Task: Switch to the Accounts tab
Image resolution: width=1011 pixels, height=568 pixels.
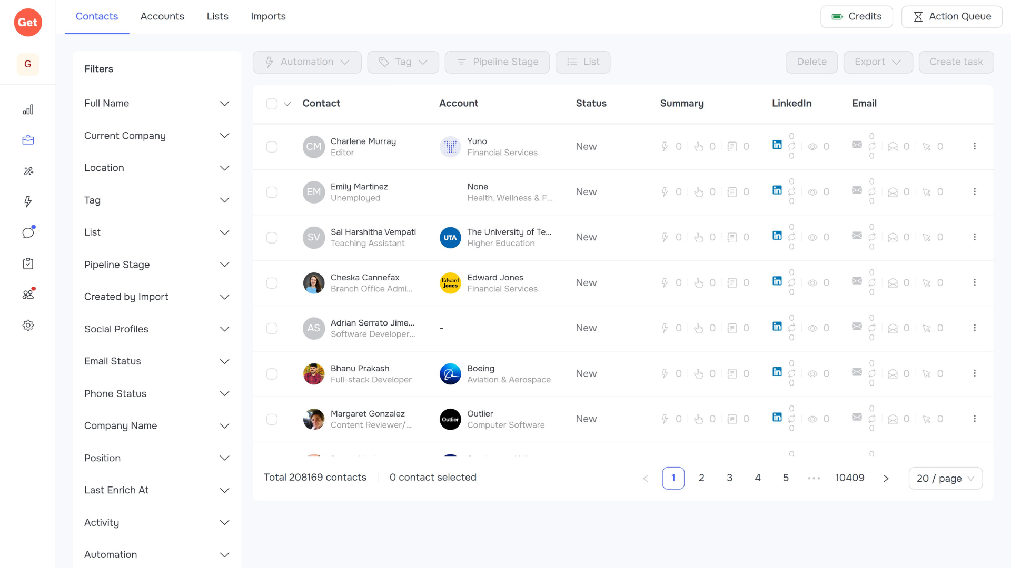Action: [x=162, y=16]
